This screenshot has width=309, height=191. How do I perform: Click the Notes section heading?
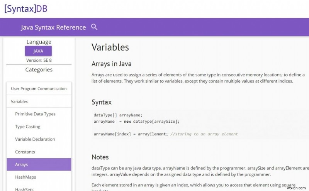pyautogui.click(x=100, y=157)
